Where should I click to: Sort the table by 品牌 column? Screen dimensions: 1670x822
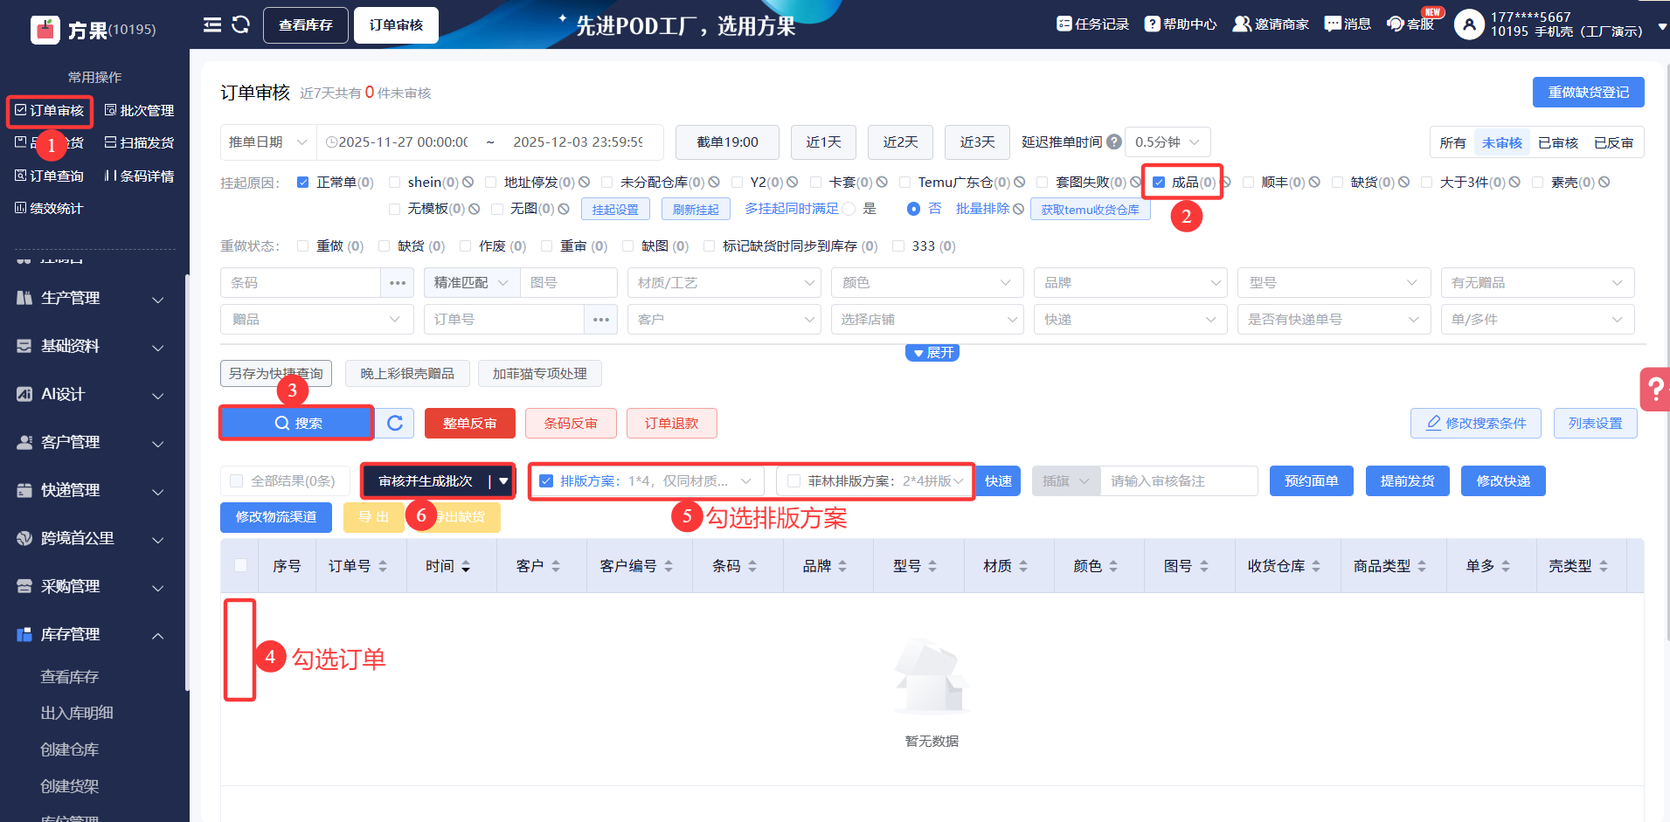pyautogui.click(x=842, y=566)
